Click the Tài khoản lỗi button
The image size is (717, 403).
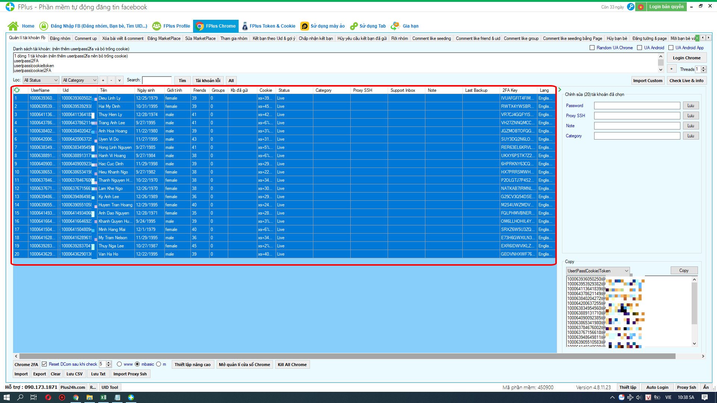(207, 80)
